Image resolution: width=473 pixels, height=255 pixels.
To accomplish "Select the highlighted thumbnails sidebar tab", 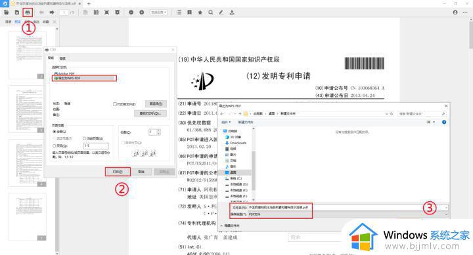I will 18,22.
